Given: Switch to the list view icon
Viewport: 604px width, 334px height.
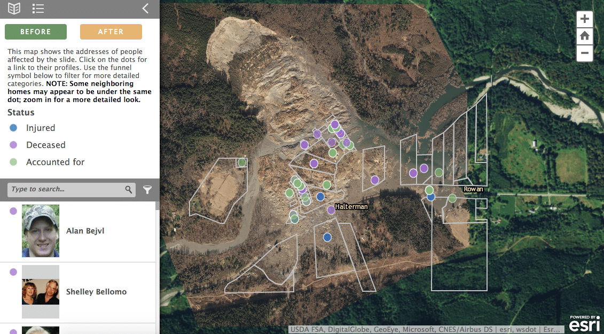Looking at the screenshot, I should pyautogui.click(x=38, y=9).
